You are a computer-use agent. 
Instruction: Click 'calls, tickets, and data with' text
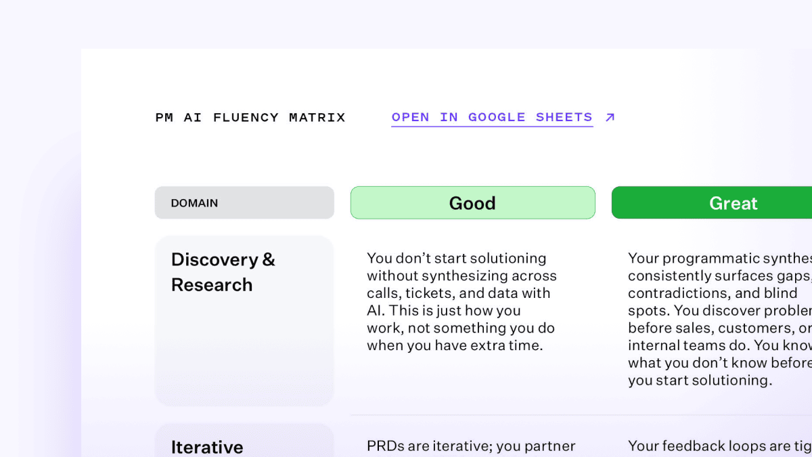pyautogui.click(x=459, y=293)
